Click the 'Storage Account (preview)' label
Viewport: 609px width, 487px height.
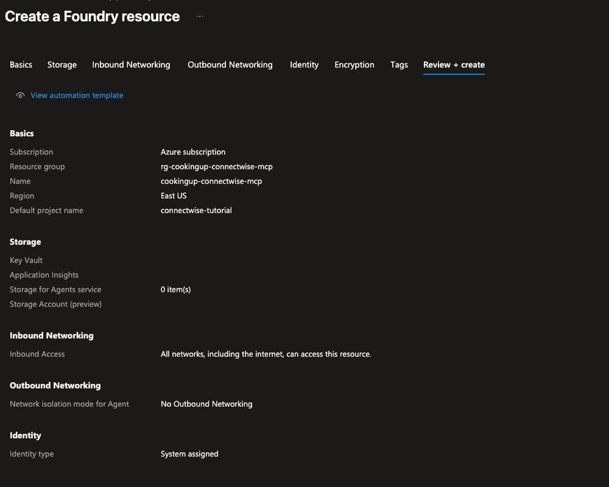coord(55,304)
